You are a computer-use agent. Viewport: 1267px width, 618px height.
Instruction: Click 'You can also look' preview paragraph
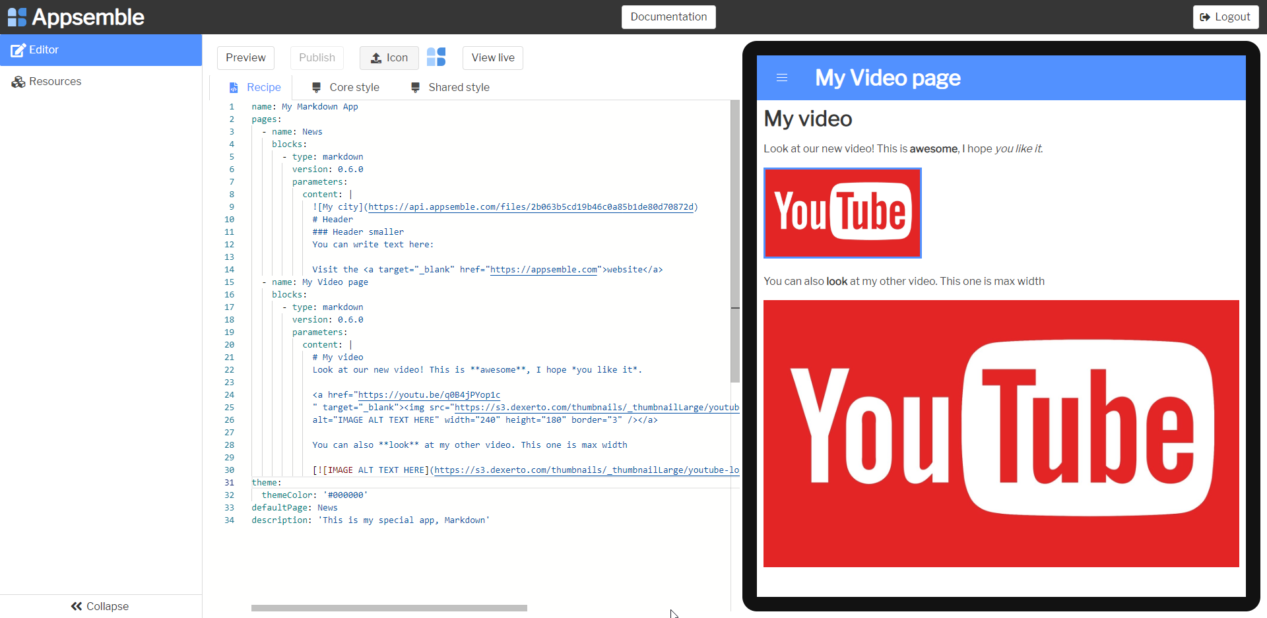click(x=904, y=282)
